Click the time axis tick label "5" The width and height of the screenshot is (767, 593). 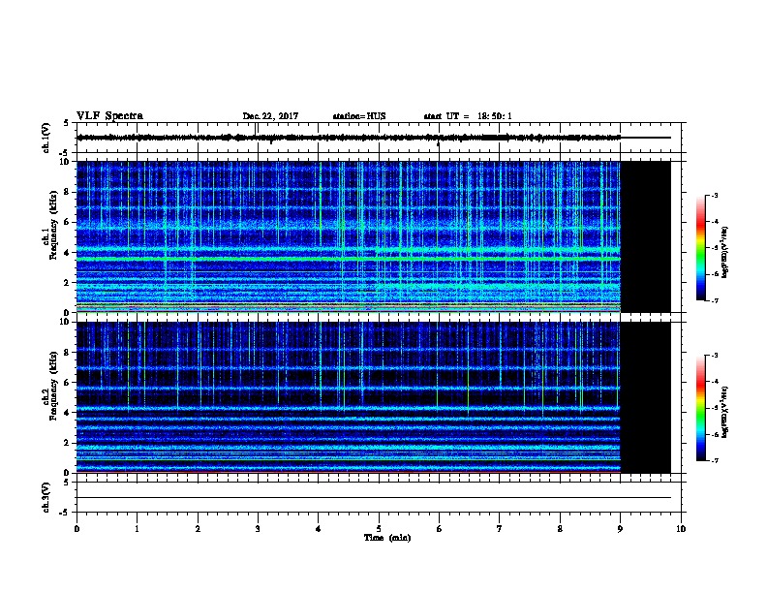379,528
